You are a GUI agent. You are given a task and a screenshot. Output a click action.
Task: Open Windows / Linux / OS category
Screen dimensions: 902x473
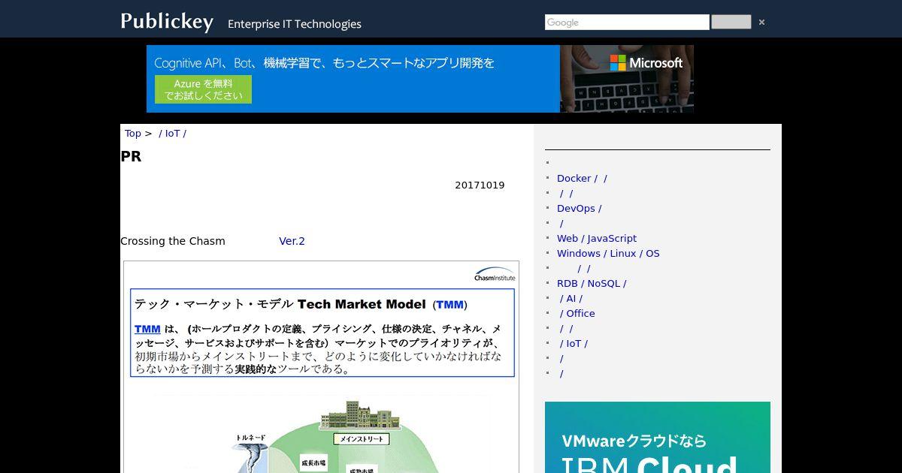pyautogui.click(x=608, y=253)
